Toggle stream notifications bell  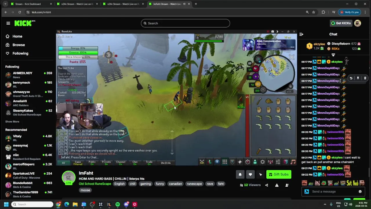point(240,174)
